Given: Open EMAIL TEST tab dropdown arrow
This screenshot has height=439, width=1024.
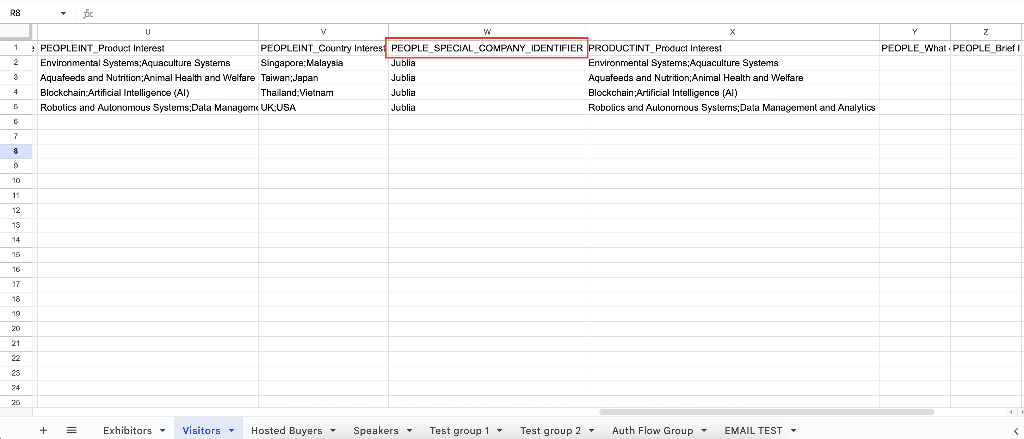Looking at the screenshot, I should tap(794, 431).
